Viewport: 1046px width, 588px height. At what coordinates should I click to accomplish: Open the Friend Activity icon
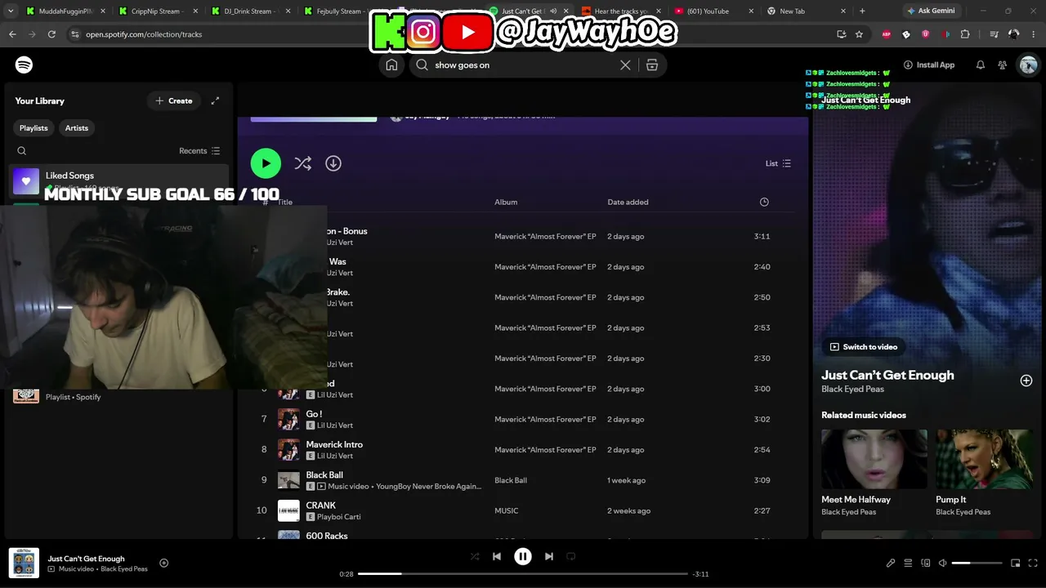tap(1003, 65)
